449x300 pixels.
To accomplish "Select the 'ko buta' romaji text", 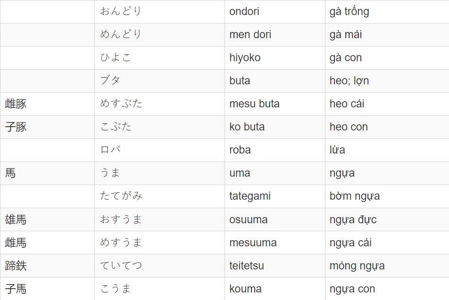I will point(247,127).
